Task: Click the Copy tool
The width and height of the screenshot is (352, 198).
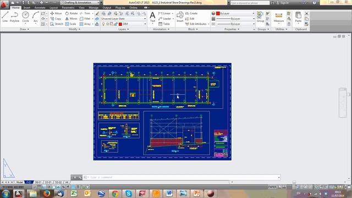Action: tap(56, 19)
